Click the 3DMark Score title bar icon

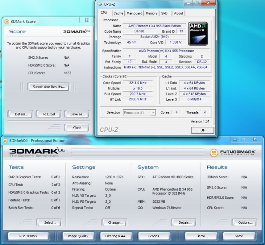(6, 21)
